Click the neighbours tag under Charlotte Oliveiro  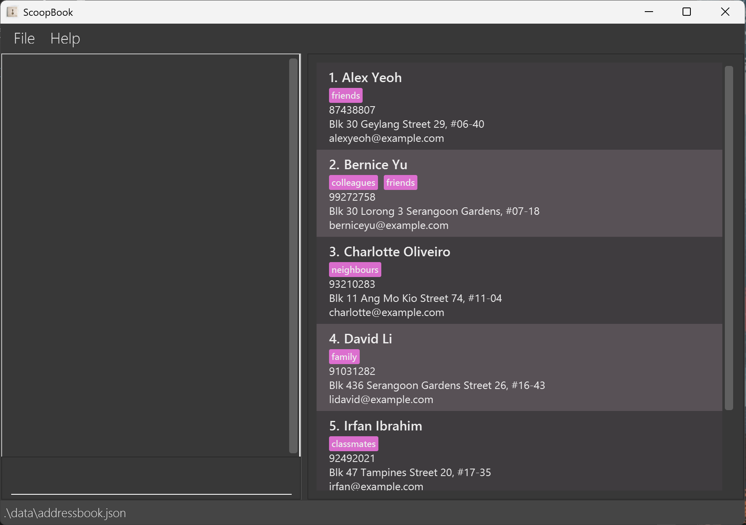(355, 270)
